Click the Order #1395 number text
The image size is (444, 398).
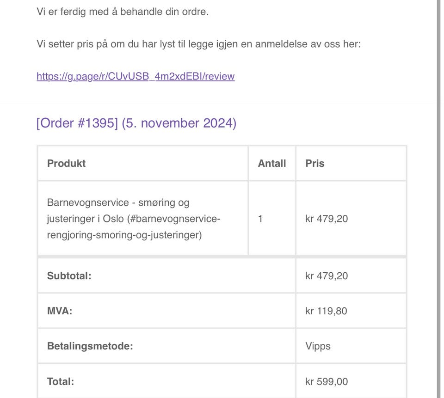click(x=77, y=123)
